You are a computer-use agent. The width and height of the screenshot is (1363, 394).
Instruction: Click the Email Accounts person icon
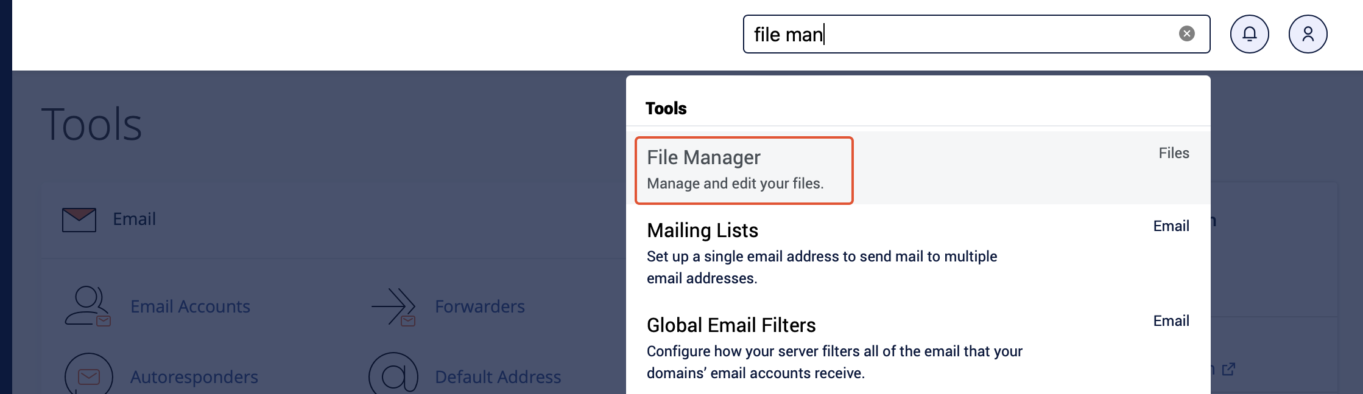pyautogui.click(x=88, y=306)
